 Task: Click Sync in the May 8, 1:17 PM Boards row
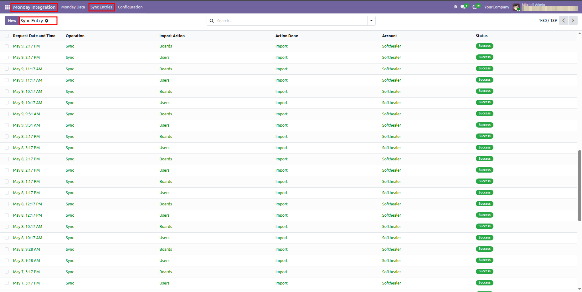pyautogui.click(x=70, y=182)
